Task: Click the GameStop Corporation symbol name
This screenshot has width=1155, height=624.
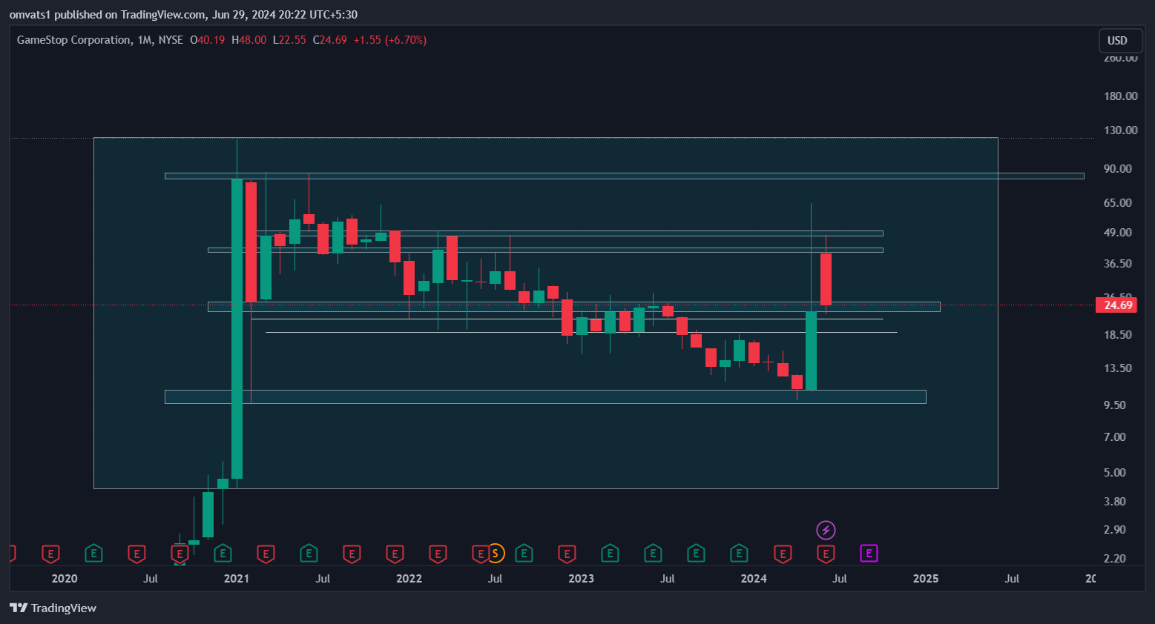Action: coord(73,40)
